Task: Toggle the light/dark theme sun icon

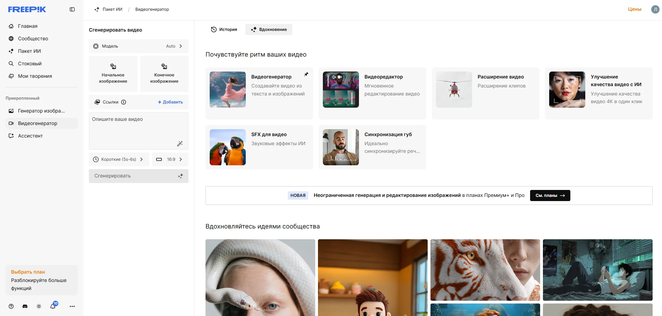Action: click(x=39, y=306)
